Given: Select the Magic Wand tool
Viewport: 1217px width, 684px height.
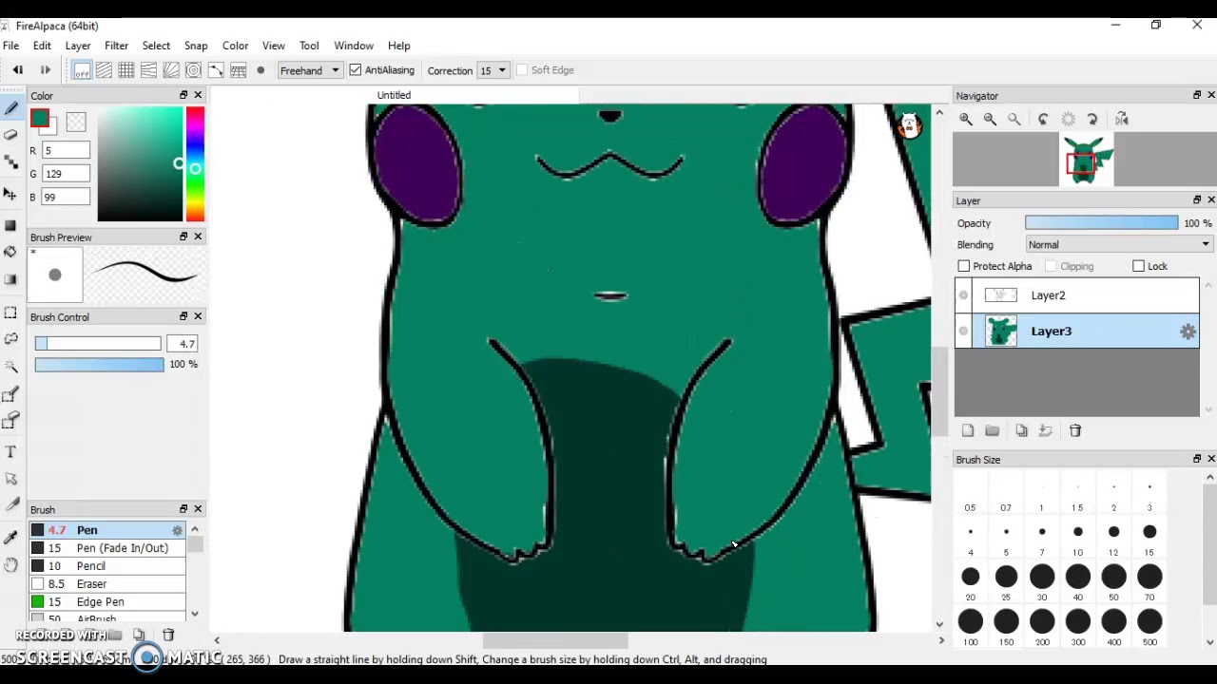Looking at the screenshot, I should pyautogui.click(x=10, y=367).
